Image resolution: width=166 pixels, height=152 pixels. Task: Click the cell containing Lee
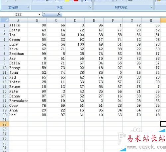tap(18, 115)
